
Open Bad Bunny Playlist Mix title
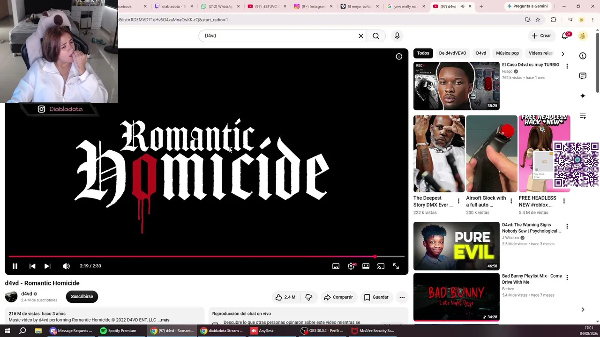point(532,279)
